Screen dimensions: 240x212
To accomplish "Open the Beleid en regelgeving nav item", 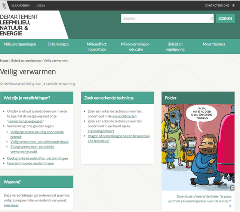I will [175, 47].
